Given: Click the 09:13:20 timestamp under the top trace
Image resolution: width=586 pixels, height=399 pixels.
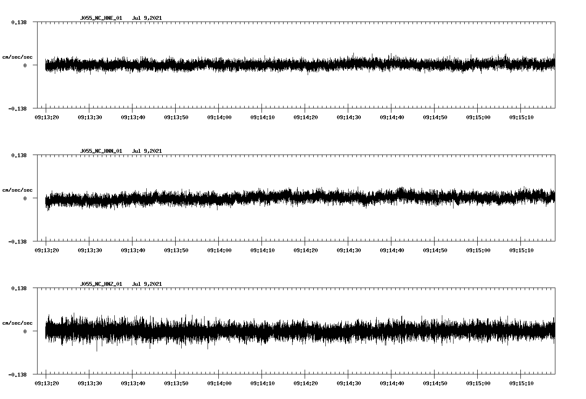Looking at the screenshot, I should [47, 116].
